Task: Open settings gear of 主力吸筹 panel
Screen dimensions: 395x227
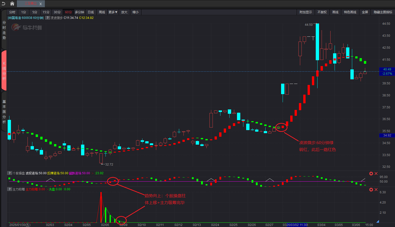Action: [371, 190]
